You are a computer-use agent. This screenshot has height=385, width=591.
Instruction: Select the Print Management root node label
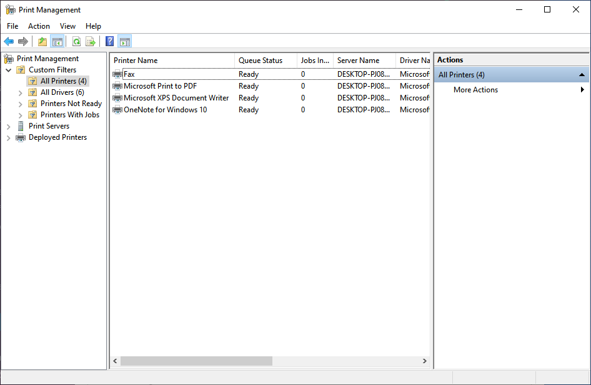48,58
